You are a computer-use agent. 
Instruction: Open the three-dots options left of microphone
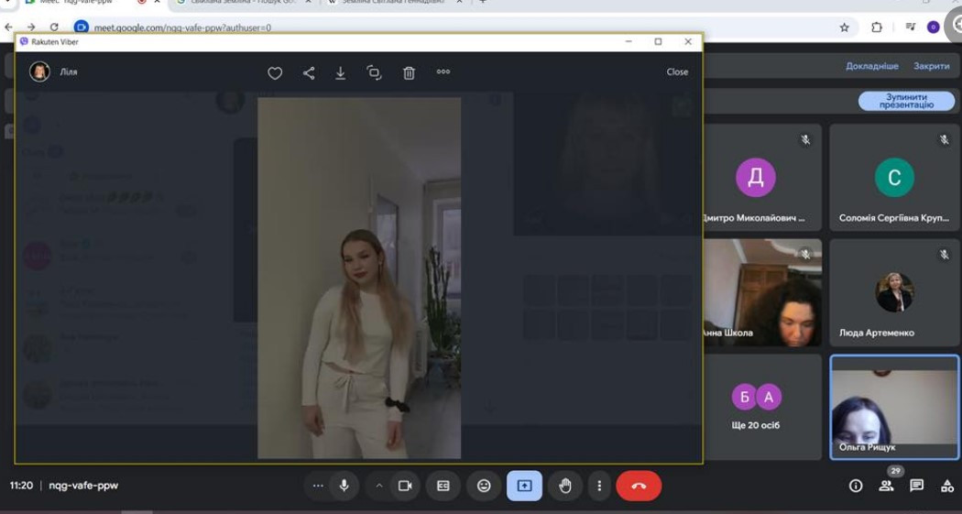click(318, 486)
